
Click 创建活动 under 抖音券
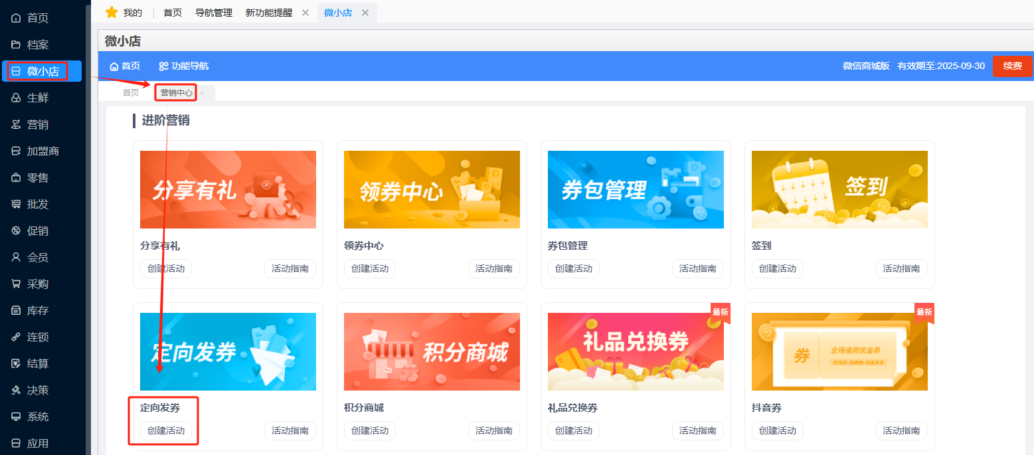[778, 430]
